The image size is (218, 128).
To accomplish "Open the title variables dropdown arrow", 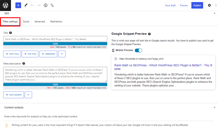I will [62, 54].
